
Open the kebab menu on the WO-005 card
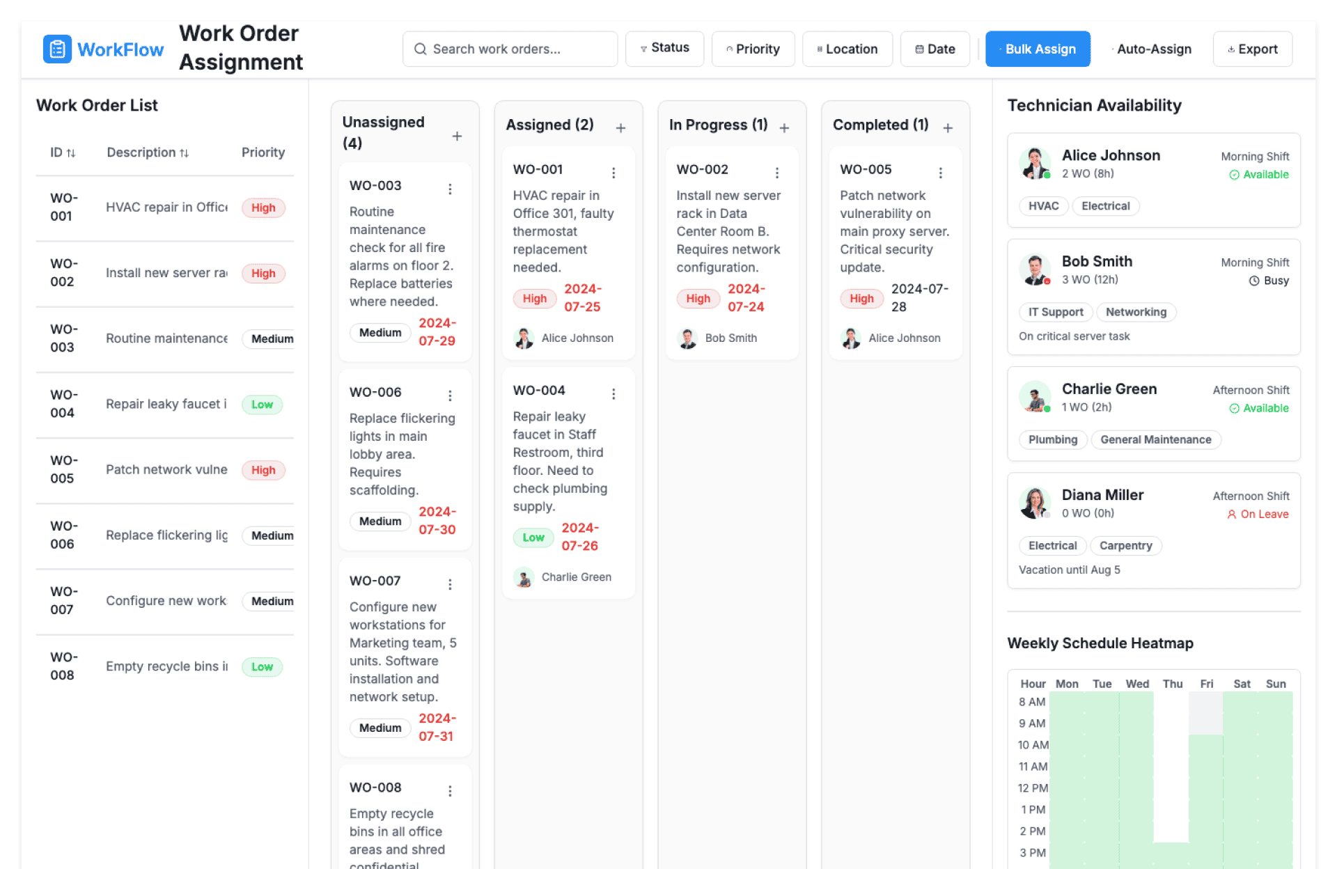click(940, 173)
